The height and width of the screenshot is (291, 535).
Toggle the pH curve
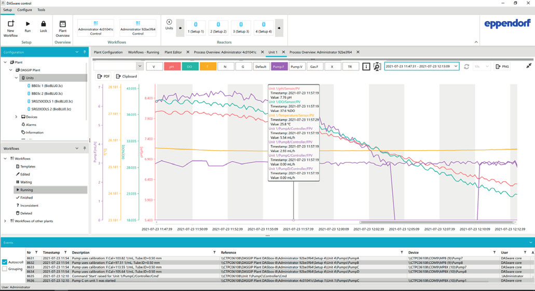point(172,66)
